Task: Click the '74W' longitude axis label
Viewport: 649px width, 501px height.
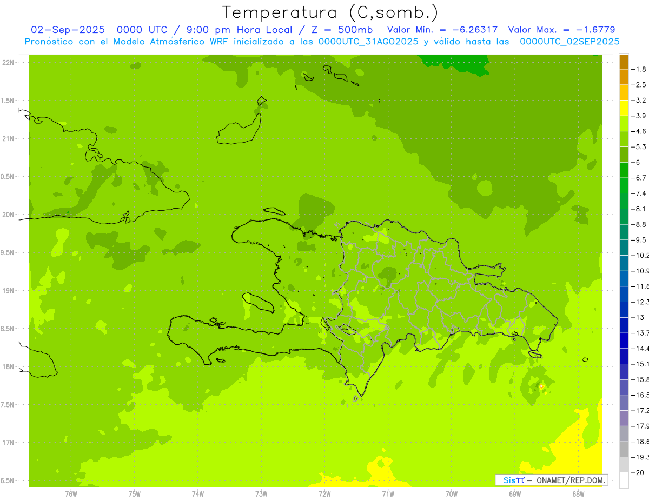Action: [x=198, y=493]
